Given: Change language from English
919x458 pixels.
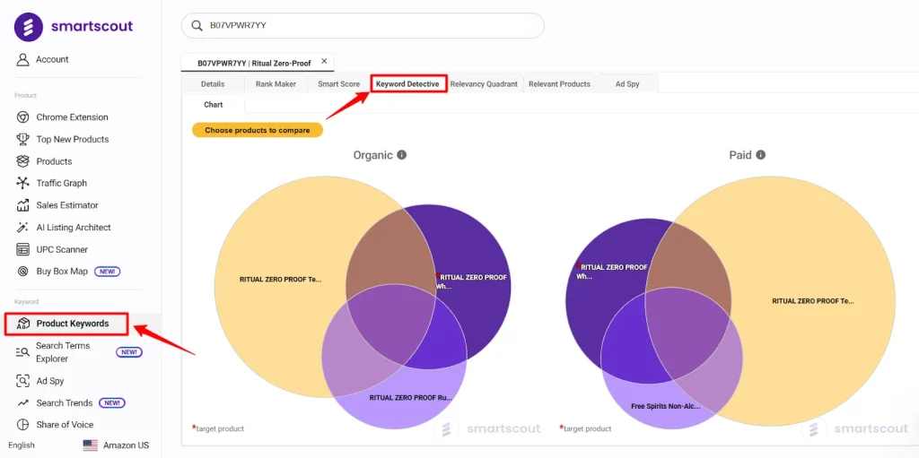Looking at the screenshot, I should click(22, 445).
